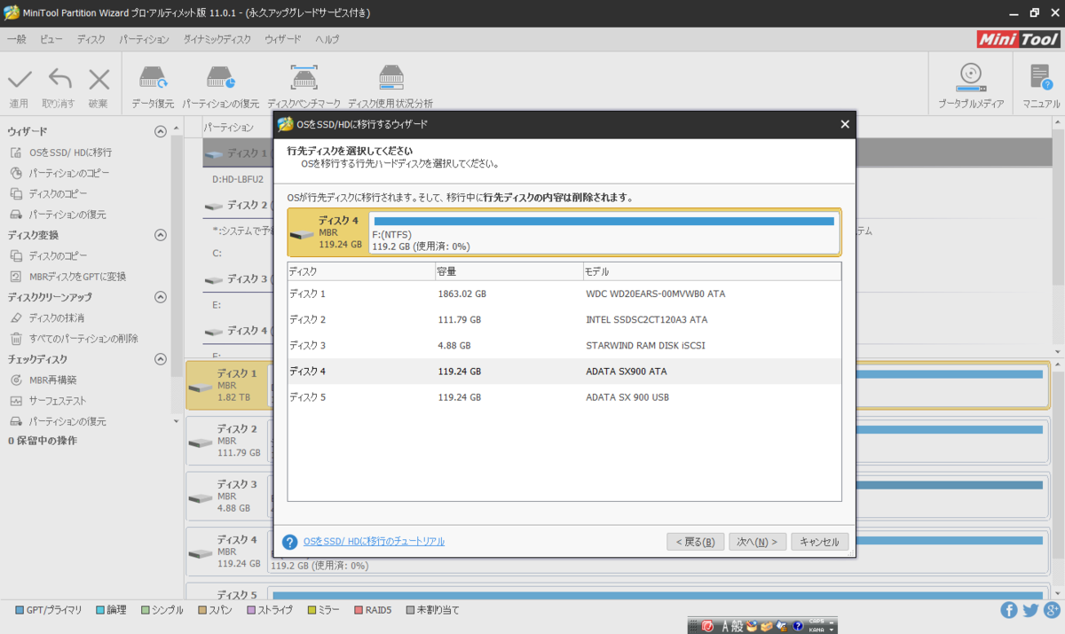Click the F:(NTFS) partition bar in wizard preview
This screenshot has width=1065, height=634.
pyautogui.click(x=603, y=232)
